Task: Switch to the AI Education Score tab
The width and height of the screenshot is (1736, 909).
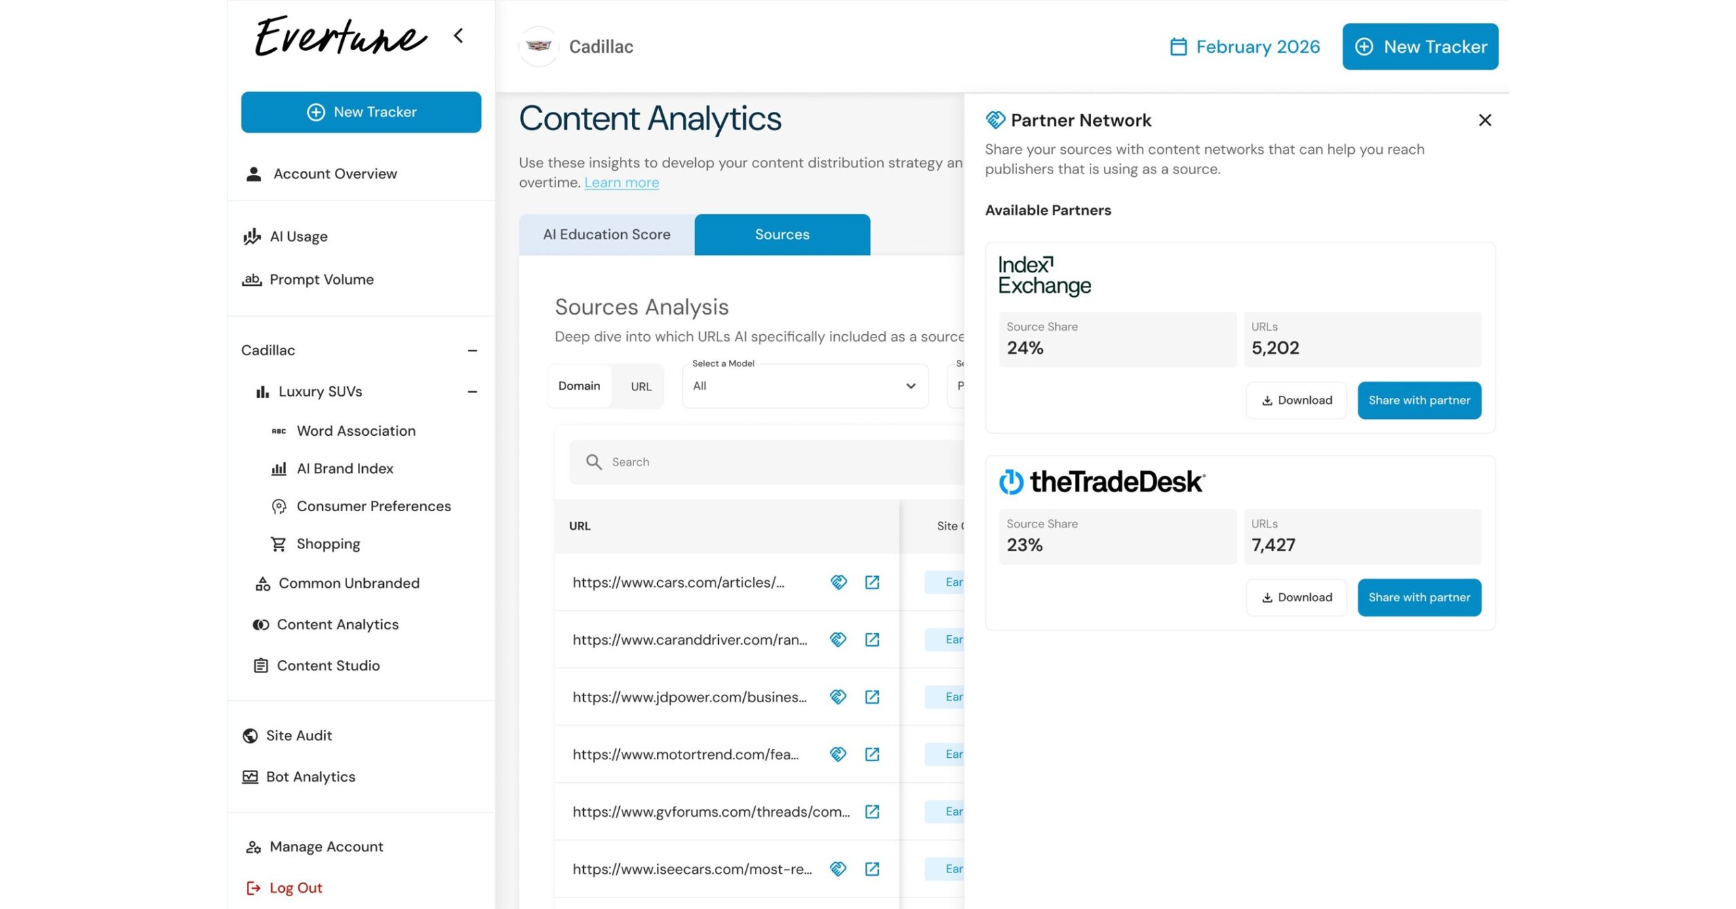Action: coord(606,234)
